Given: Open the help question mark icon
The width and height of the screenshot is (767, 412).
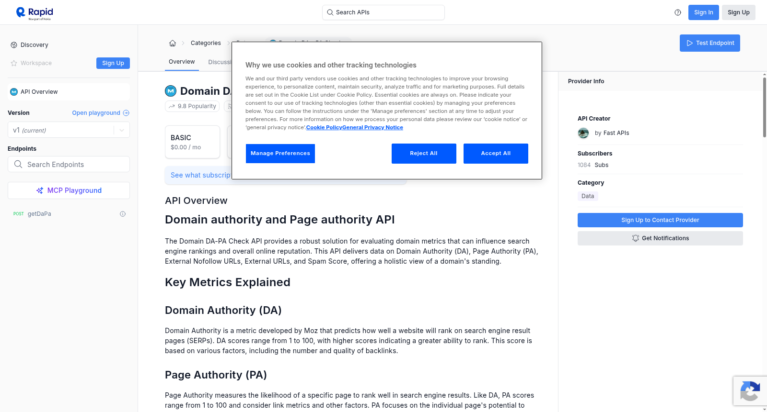Looking at the screenshot, I should [x=678, y=12].
